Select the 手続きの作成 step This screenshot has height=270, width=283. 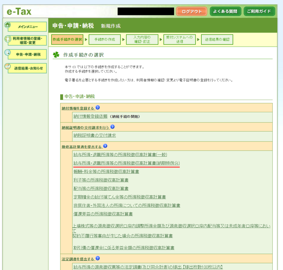[105, 40]
